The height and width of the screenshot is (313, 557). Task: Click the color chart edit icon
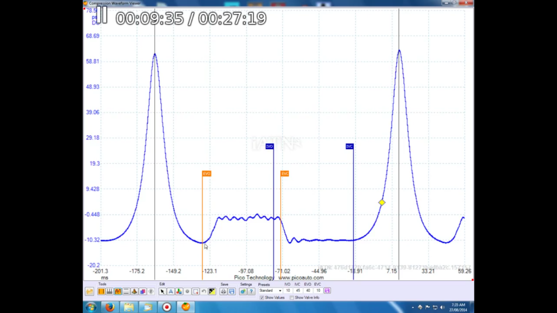click(179, 291)
